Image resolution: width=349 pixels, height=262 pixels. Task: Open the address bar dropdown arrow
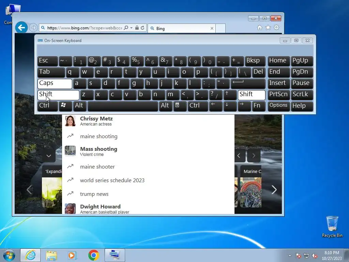(131, 28)
